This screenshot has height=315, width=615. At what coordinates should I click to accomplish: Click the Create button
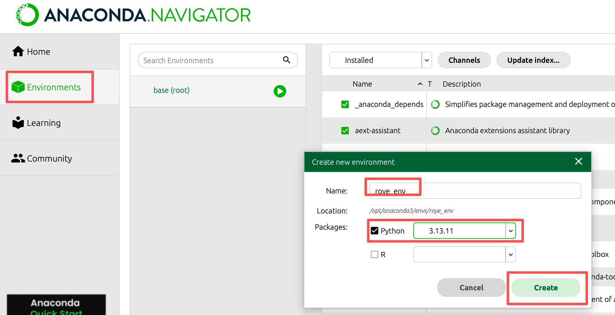point(546,287)
